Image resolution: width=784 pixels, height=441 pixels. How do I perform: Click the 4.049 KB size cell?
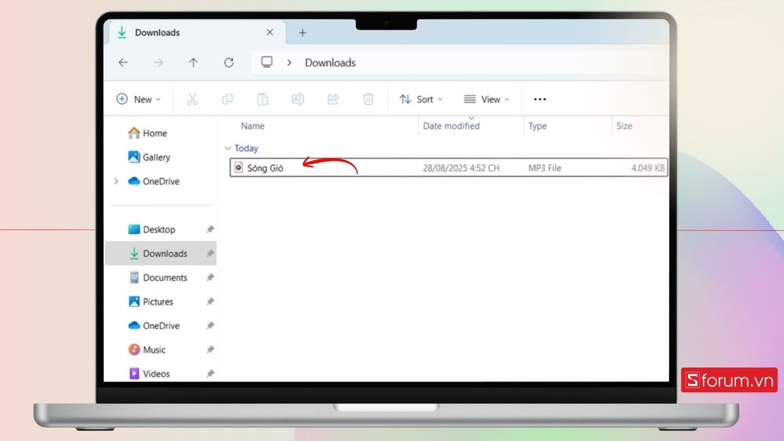648,168
